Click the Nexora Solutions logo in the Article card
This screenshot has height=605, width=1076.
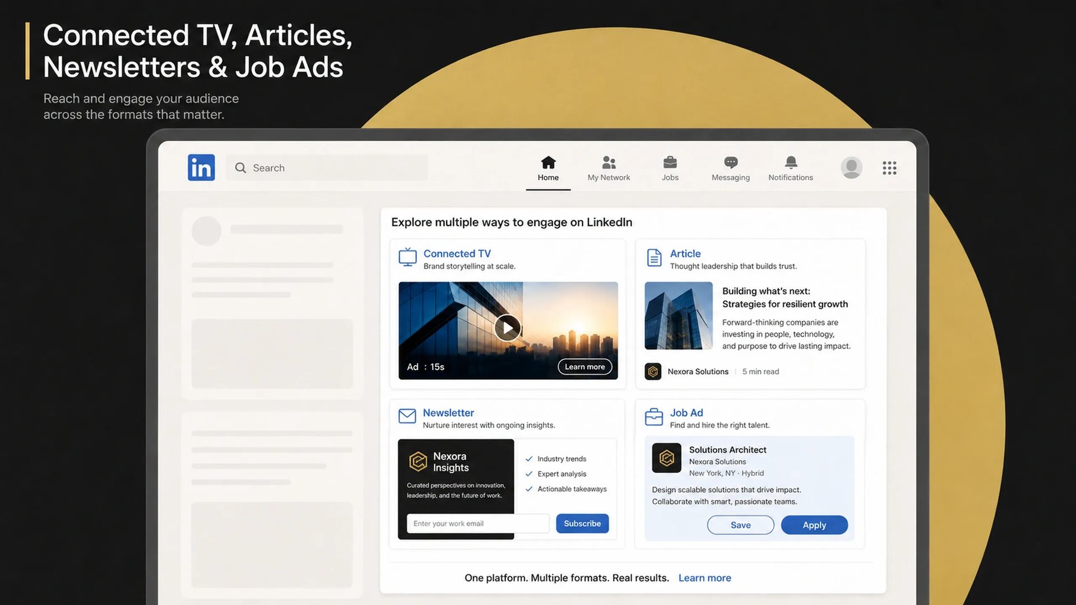pos(653,371)
